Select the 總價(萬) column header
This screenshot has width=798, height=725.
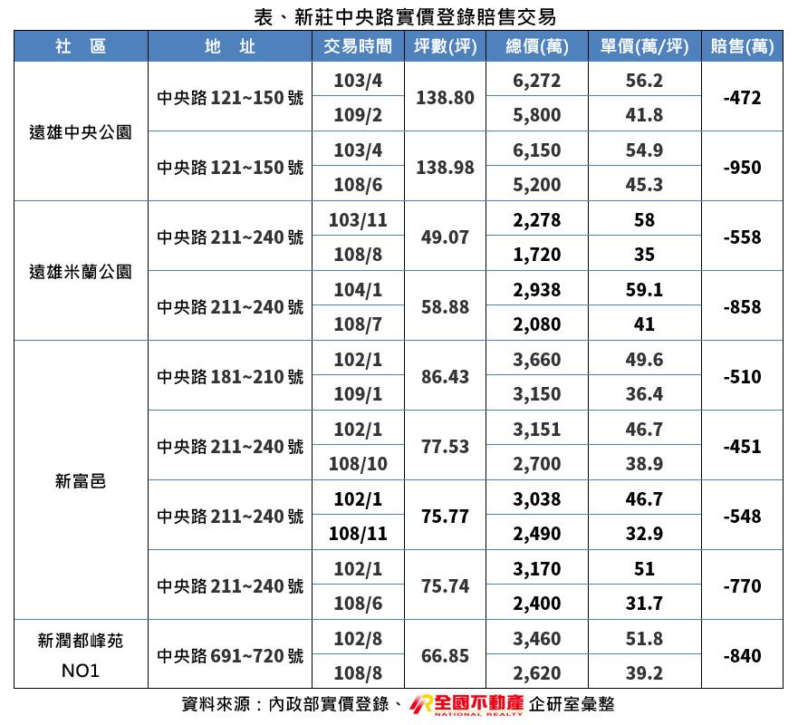point(537,46)
